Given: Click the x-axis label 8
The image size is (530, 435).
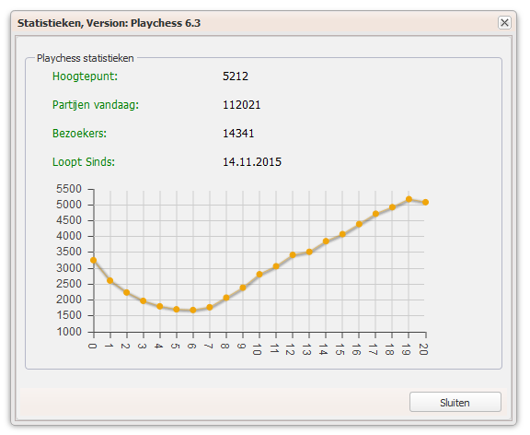Looking at the screenshot, I should [x=225, y=346].
